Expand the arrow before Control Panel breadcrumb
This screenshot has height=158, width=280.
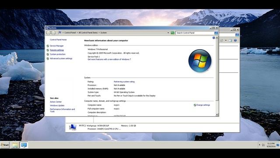[x=63, y=33]
